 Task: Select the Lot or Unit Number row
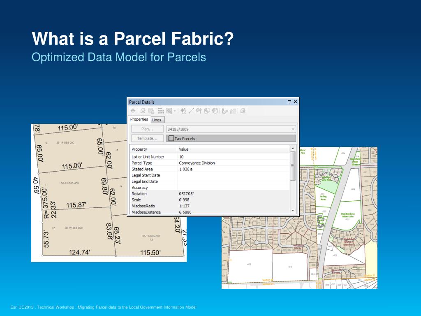click(210, 157)
